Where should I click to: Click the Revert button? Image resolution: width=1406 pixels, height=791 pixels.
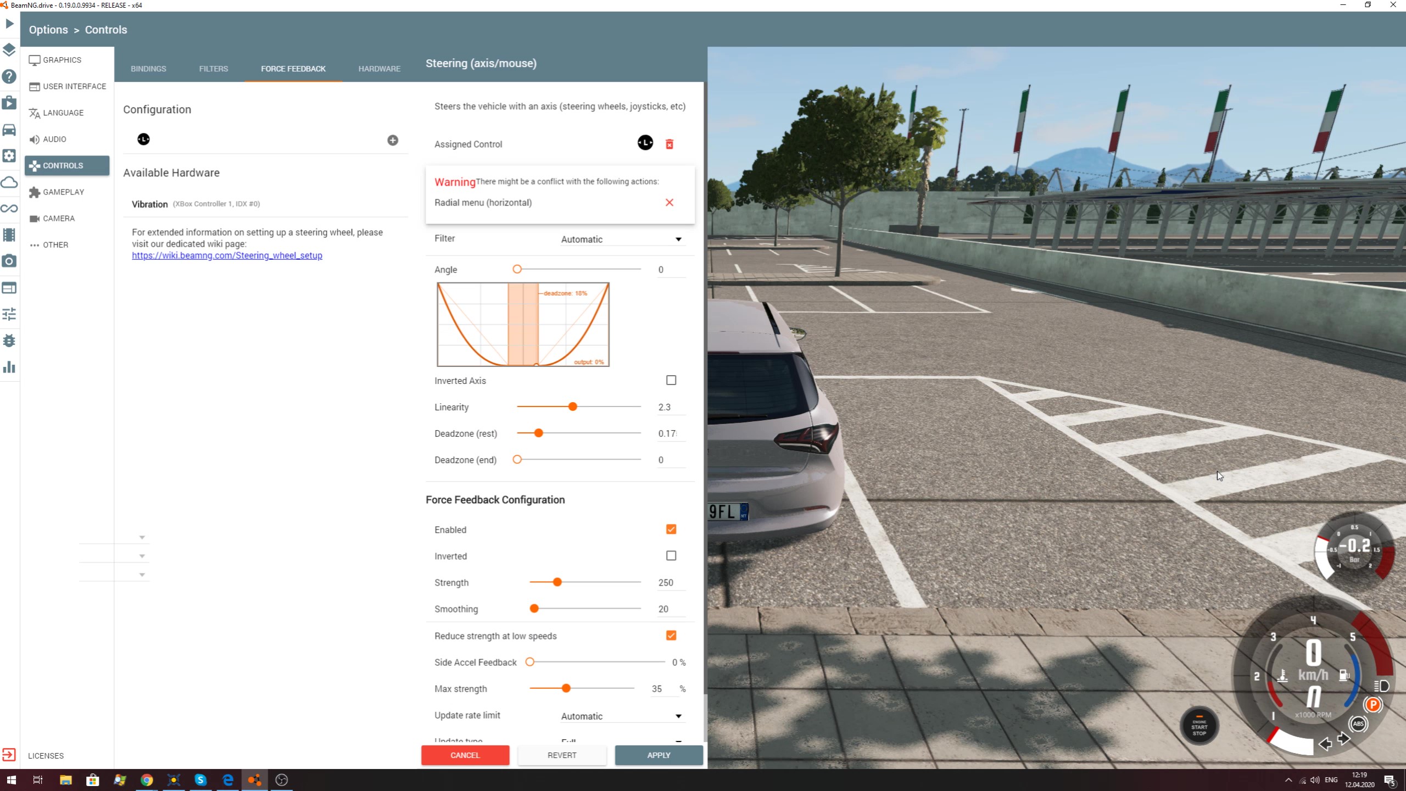[562, 755]
